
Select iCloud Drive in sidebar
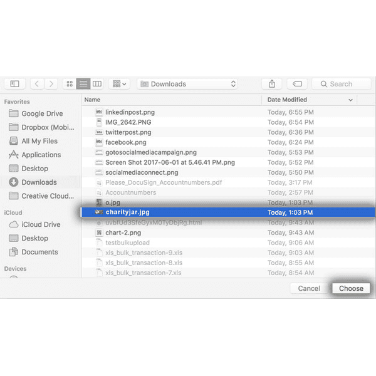pyautogui.click(x=41, y=224)
